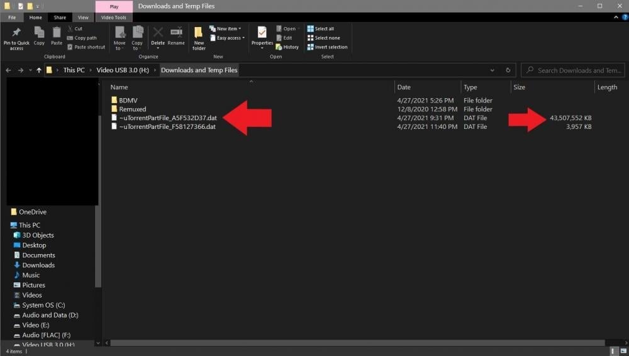Click Select all in the ribbon
The height and width of the screenshot is (356, 629).
coord(321,29)
